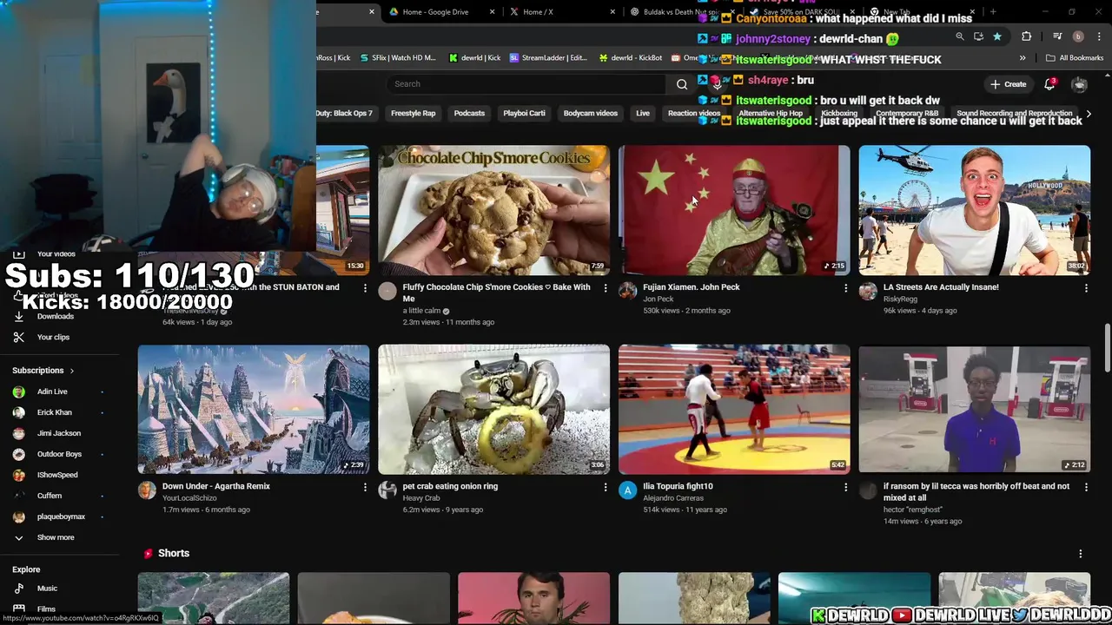
Task: Click the Downloads icon in sidebar
Action: click(x=19, y=316)
